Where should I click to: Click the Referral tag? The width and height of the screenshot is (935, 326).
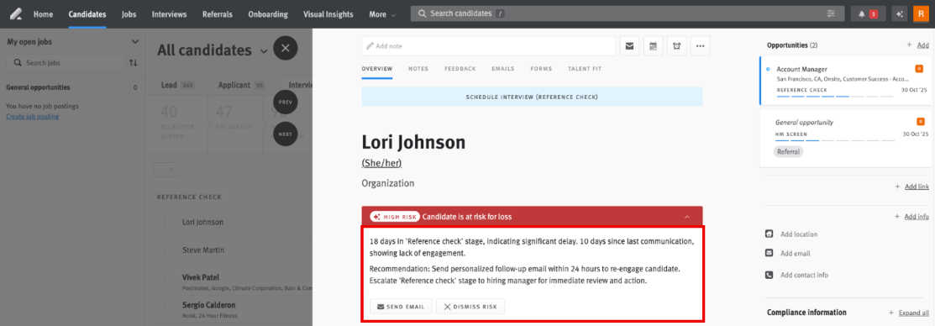(x=788, y=151)
